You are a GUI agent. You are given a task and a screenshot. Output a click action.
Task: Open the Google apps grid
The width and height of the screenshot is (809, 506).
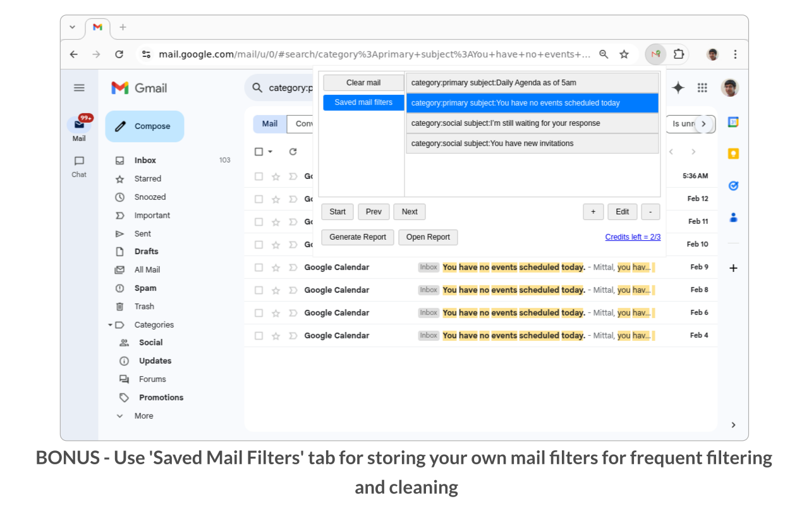[x=702, y=88]
